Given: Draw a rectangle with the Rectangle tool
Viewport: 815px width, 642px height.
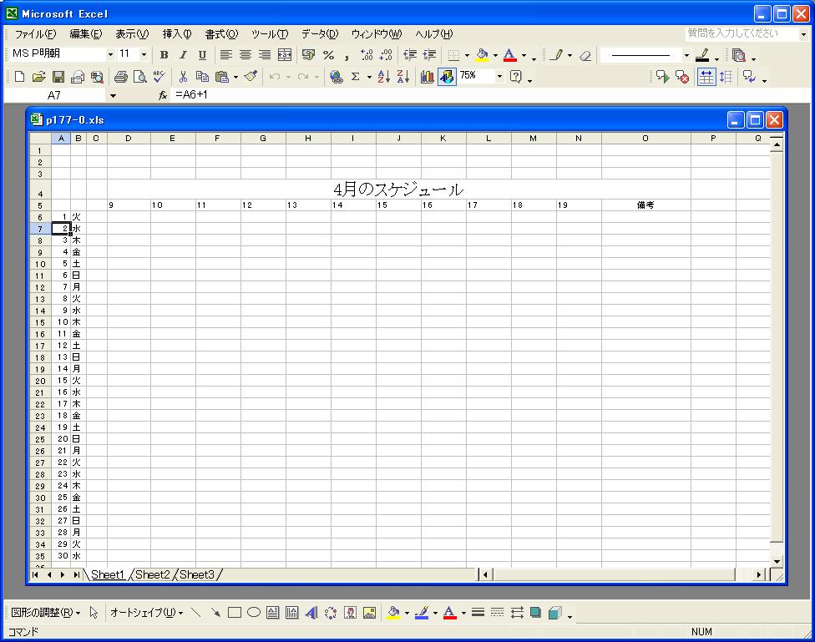Looking at the screenshot, I should click(x=235, y=613).
